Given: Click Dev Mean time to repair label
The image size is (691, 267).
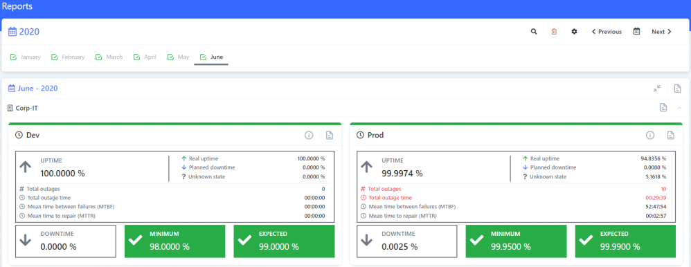Looking at the screenshot, I should (61, 216).
